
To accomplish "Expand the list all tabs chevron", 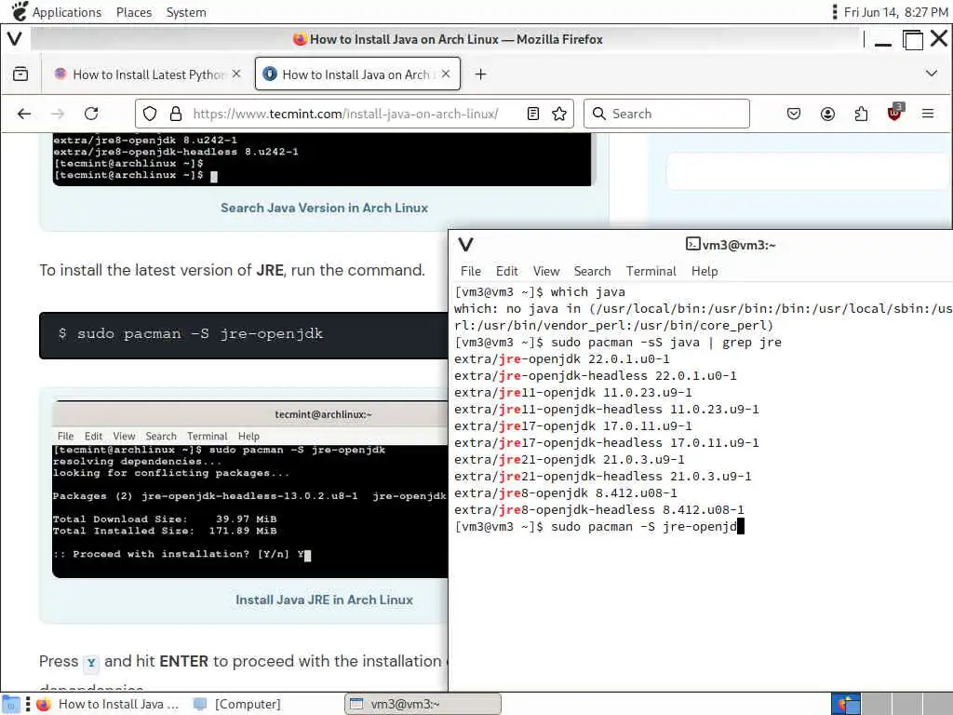I will [x=931, y=74].
